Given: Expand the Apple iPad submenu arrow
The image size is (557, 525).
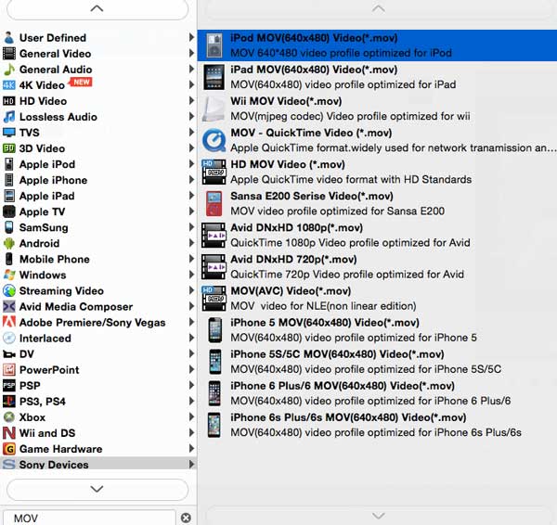Looking at the screenshot, I should [x=191, y=196].
